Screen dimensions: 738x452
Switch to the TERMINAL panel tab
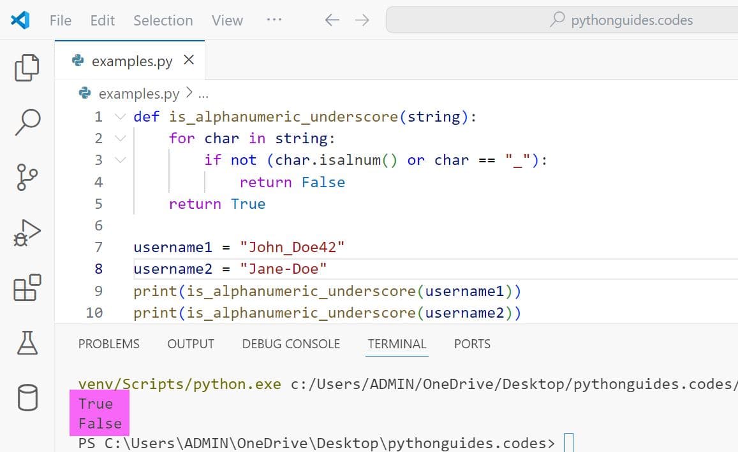coord(397,344)
